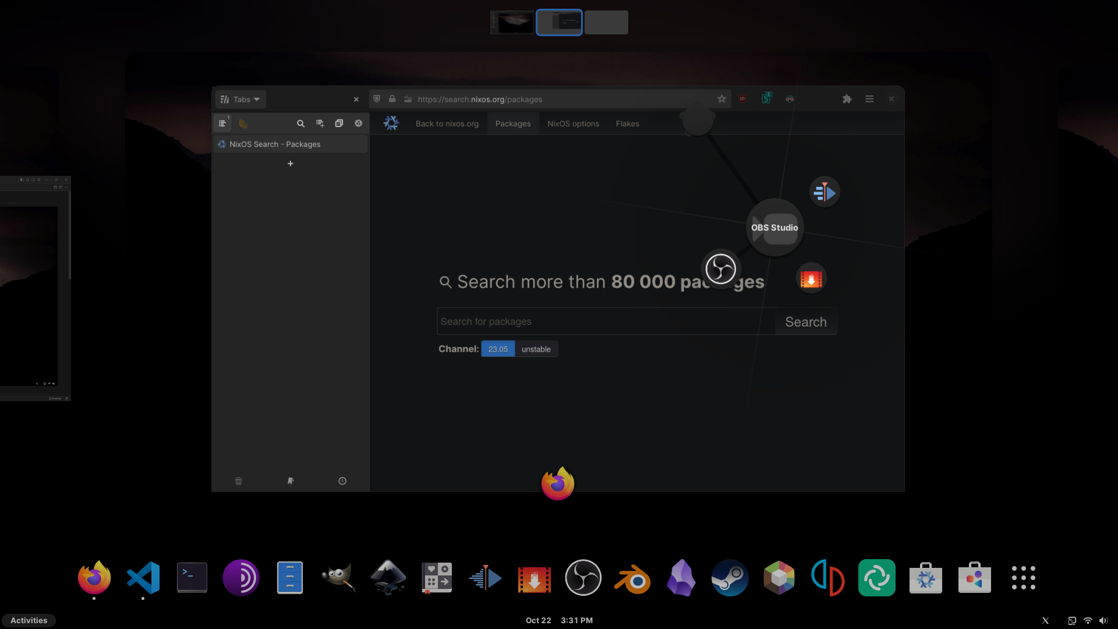Click the bookmark icon in sidebar
The width and height of the screenshot is (1118, 629).
tap(290, 480)
